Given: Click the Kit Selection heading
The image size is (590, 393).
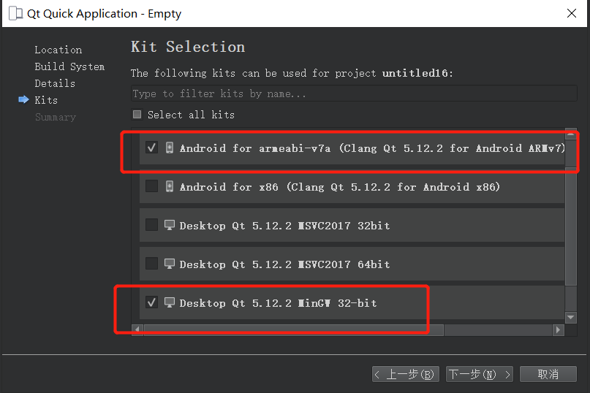Looking at the screenshot, I should click(x=188, y=47).
